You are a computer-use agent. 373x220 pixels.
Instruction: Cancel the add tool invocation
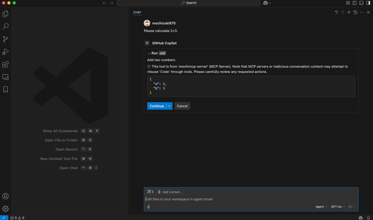click(182, 106)
